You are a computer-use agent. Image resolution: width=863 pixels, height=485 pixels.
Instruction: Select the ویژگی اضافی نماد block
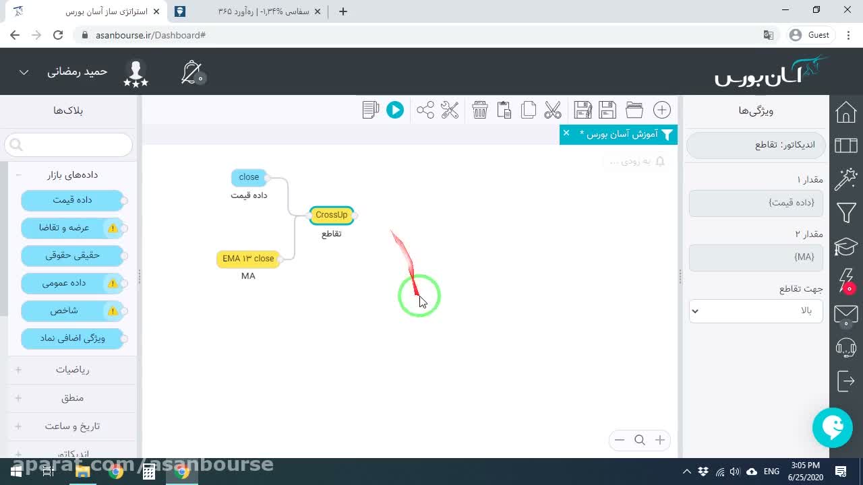click(x=72, y=338)
